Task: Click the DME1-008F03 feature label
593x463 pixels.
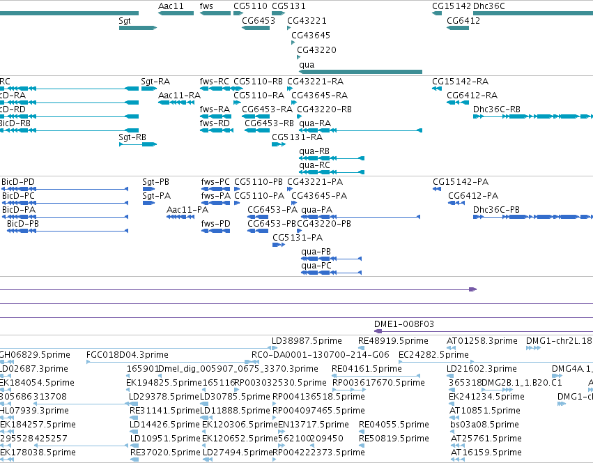Action: click(x=404, y=324)
